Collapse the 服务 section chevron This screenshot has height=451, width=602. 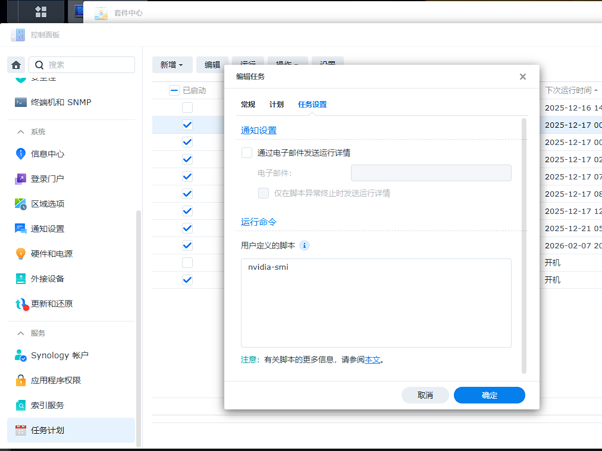(21, 333)
